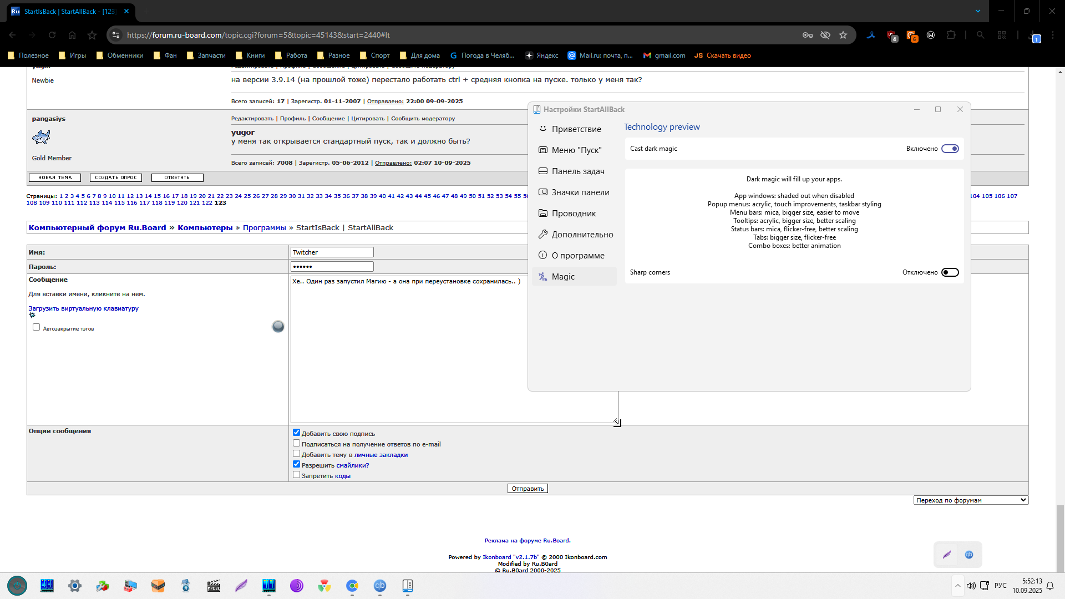This screenshot has height=599, width=1065.
Task: Open browser extensions puzzle icon
Action: pos(951,35)
